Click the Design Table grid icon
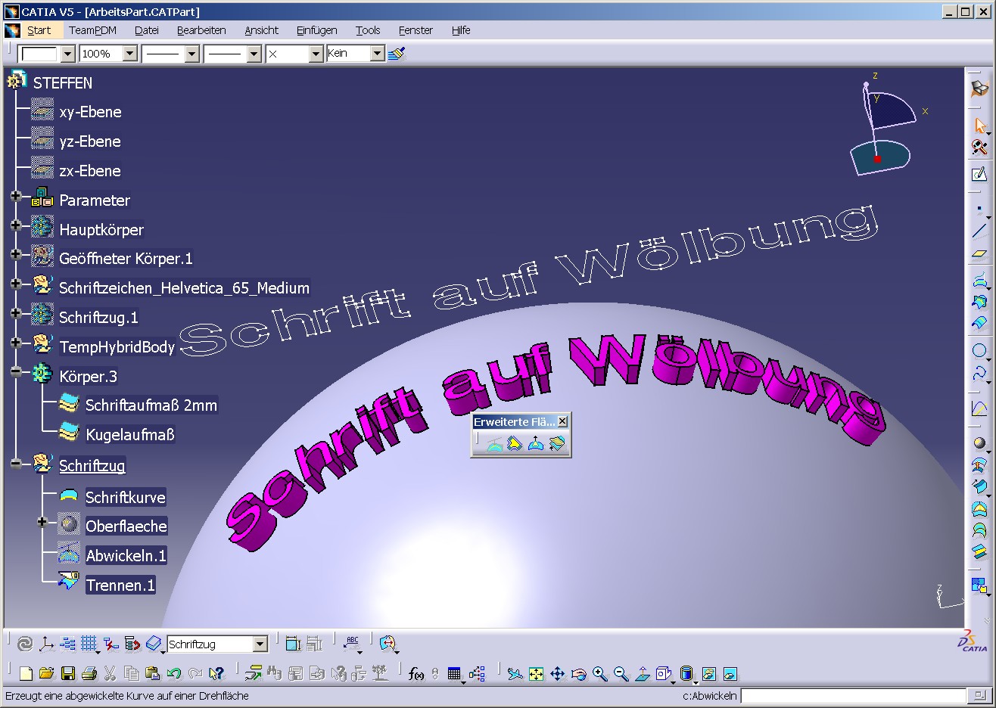Screen dimensions: 996x708 click(x=454, y=673)
